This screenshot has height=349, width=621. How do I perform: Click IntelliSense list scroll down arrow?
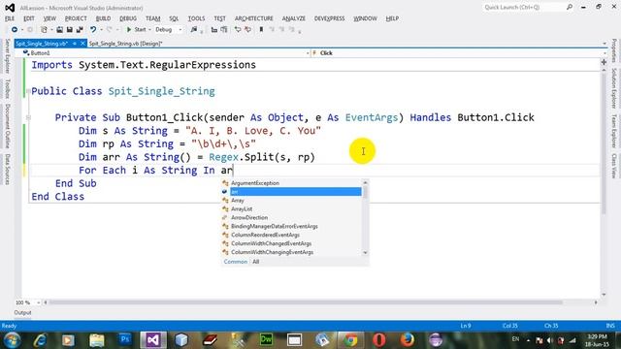pyautogui.click(x=365, y=252)
